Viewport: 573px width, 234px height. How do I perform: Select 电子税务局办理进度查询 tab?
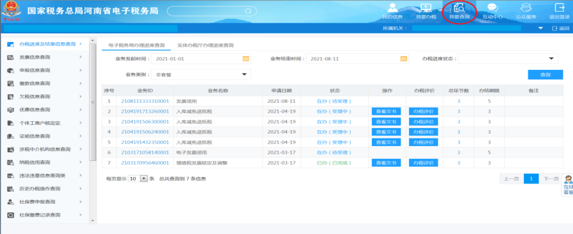point(136,46)
